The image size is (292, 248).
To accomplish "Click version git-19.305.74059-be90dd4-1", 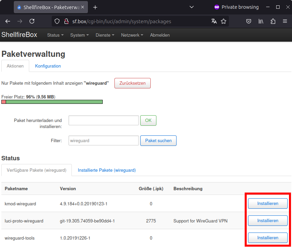I will pyautogui.click(x=87, y=221).
